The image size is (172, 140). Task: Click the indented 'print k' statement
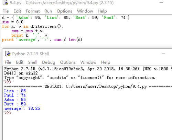29,35
